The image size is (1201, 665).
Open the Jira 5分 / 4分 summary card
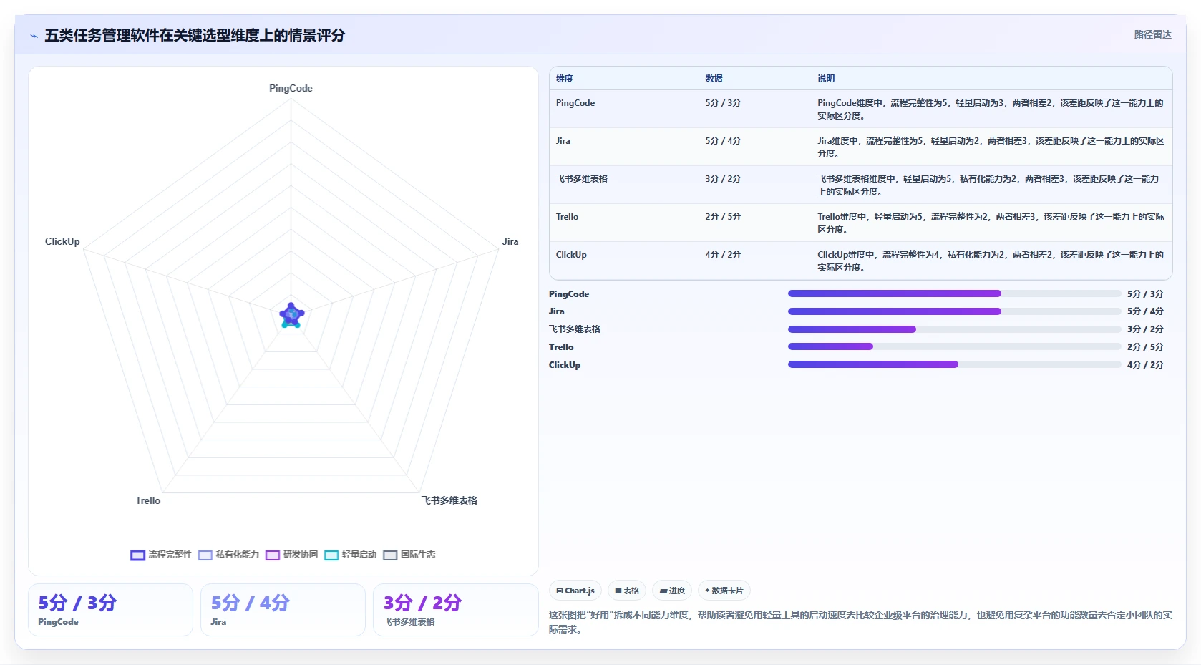(x=283, y=610)
